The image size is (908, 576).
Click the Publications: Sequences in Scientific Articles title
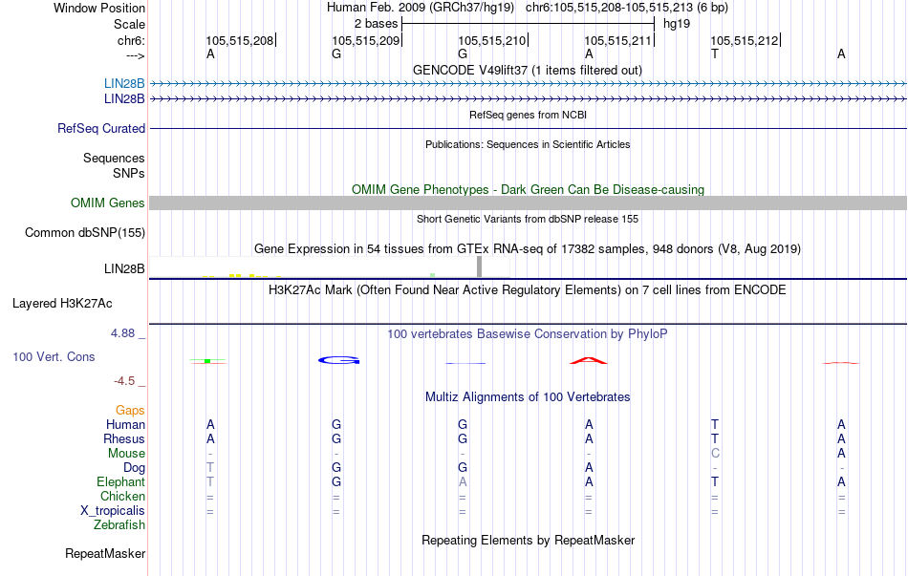[x=528, y=145]
